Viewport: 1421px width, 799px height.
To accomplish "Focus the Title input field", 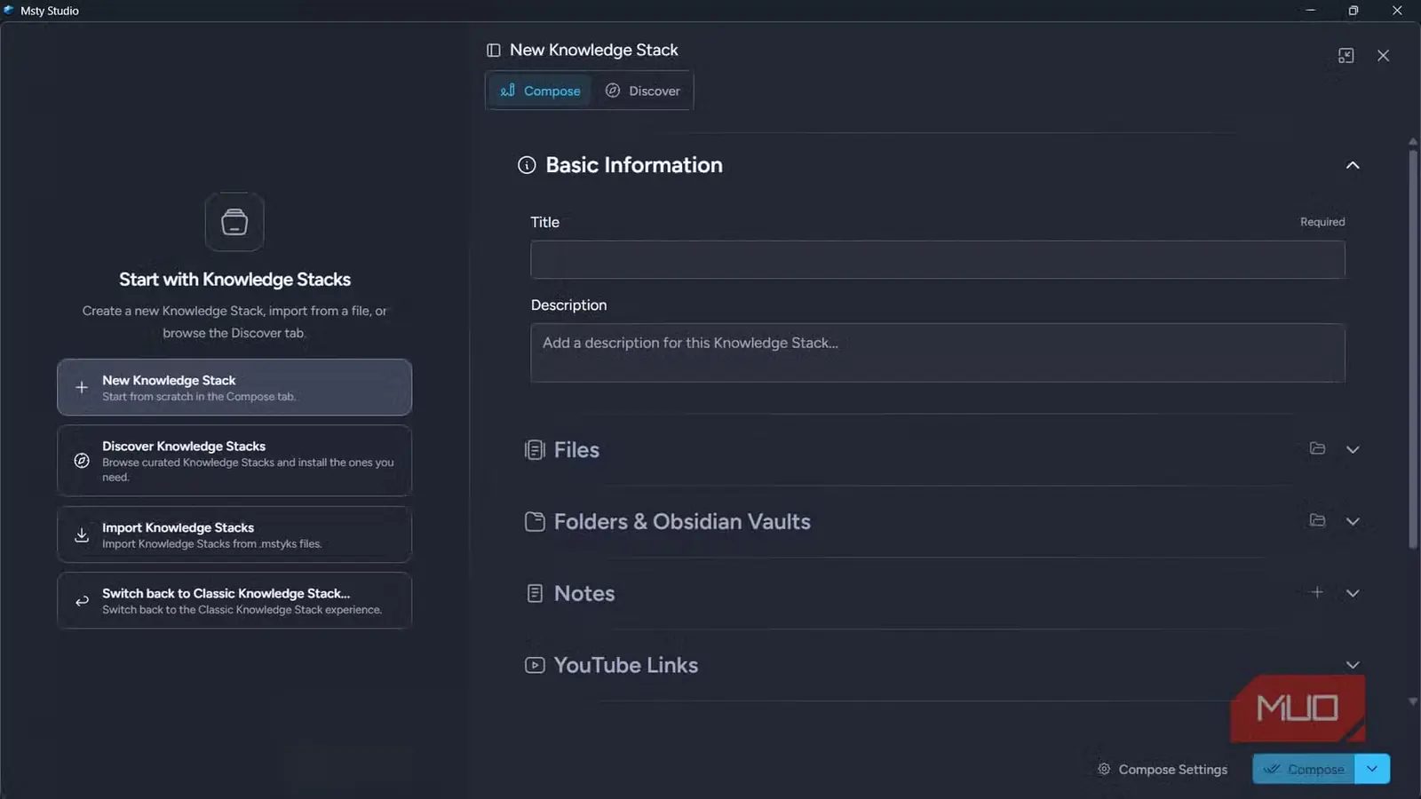I will [938, 260].
